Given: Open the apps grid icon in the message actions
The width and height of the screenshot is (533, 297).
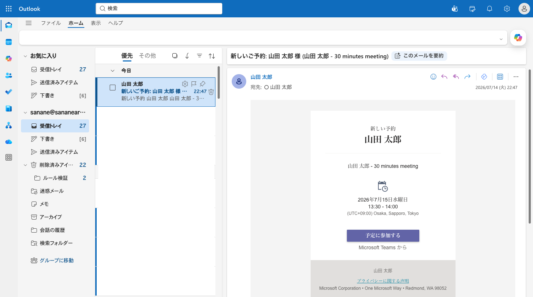Looking at the screenshot, I should (x=500, y=77).
